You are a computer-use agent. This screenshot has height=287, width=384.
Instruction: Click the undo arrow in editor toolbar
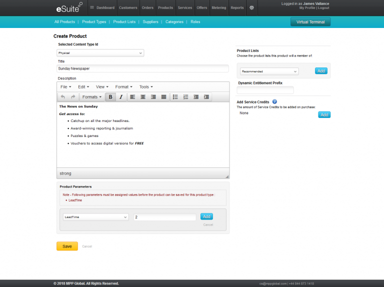tap(62, 97)
